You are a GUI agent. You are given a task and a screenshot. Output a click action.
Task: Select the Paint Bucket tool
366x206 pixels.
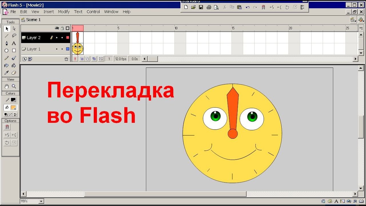point(14,66)
